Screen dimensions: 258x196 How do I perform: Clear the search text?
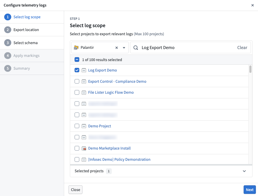242,47
